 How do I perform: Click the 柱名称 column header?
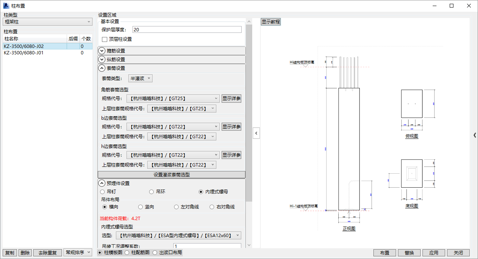(x=35, y=39)
